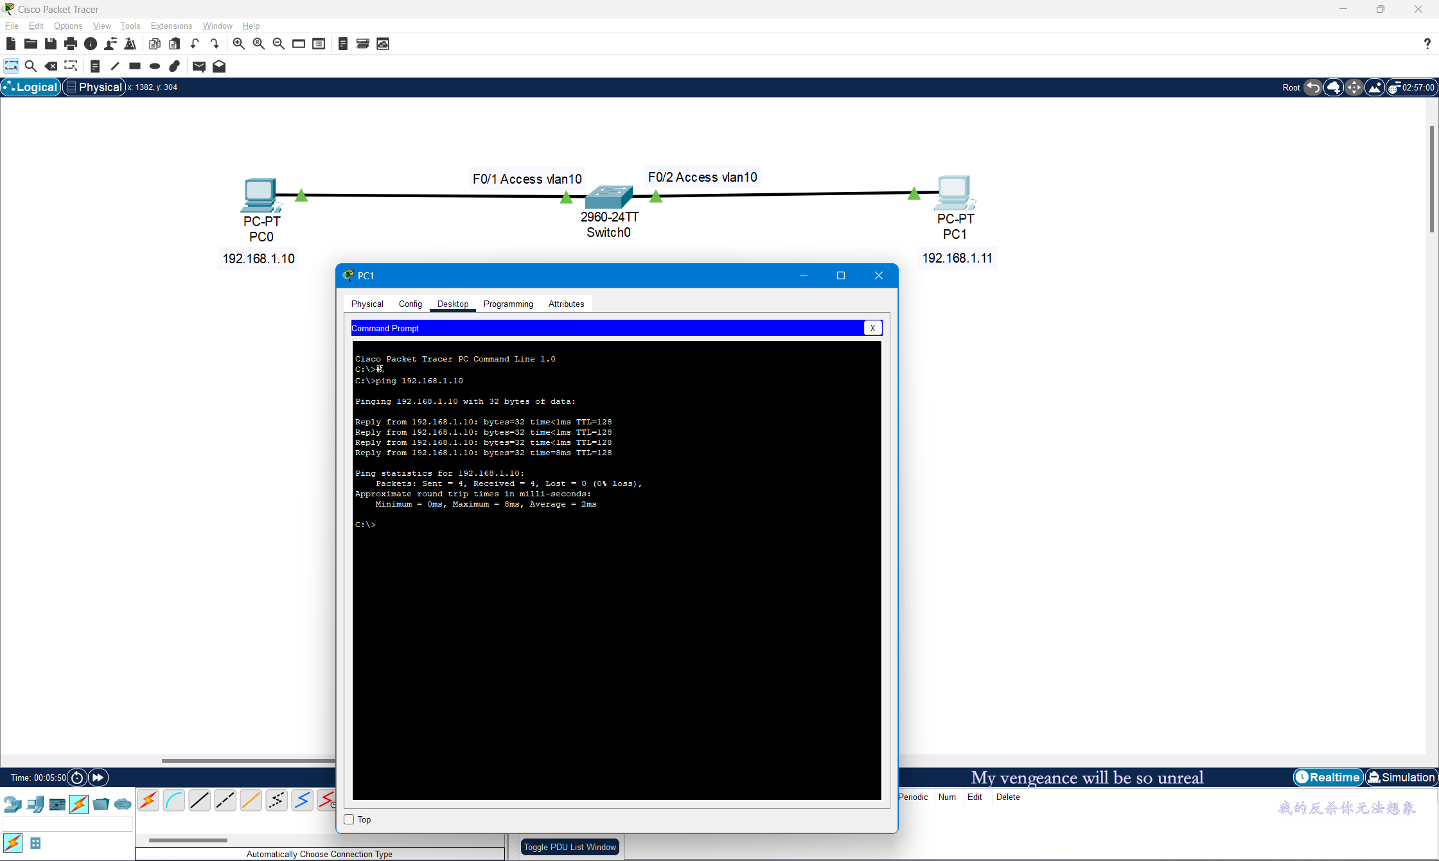Image resolution: width=1439 pixels, height=861 pixels.
Task: Reset zoom with the R magnifier icon
Action: click(x=259, y=44)
